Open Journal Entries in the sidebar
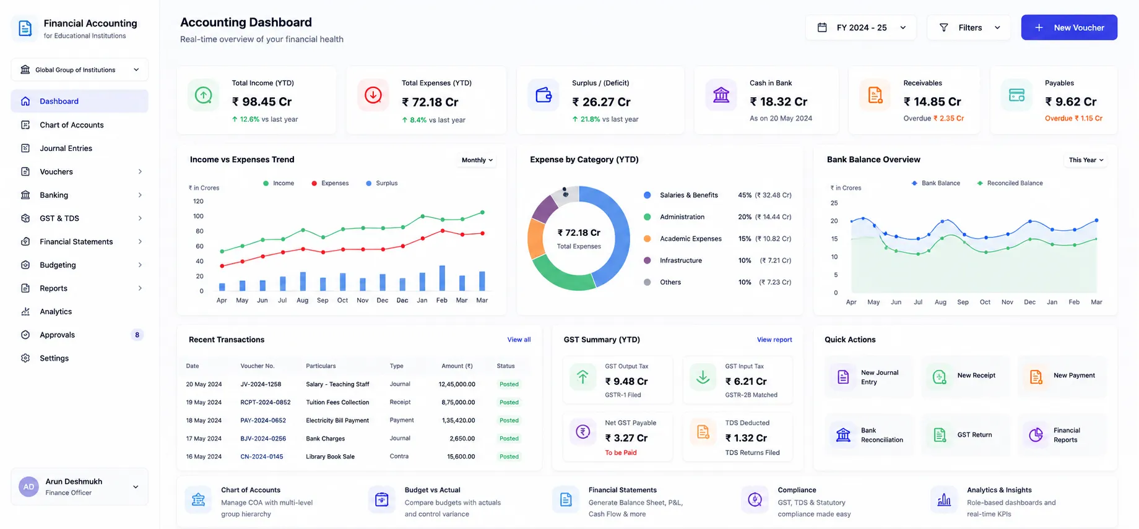Viewport: 1139px width, 529px height. point(79,148)
